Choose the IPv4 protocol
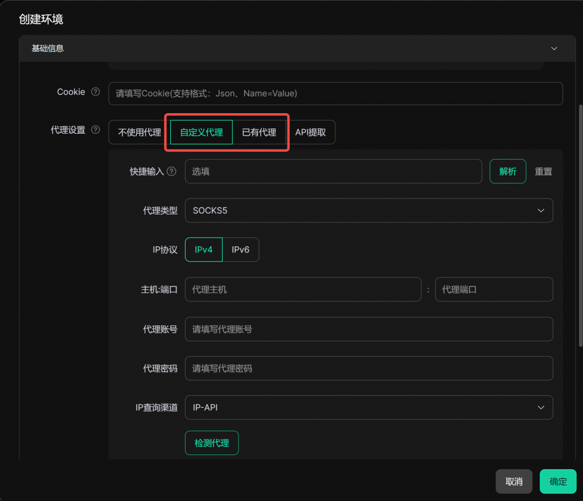The image size is (583, 501). click(x=204, y=250)
